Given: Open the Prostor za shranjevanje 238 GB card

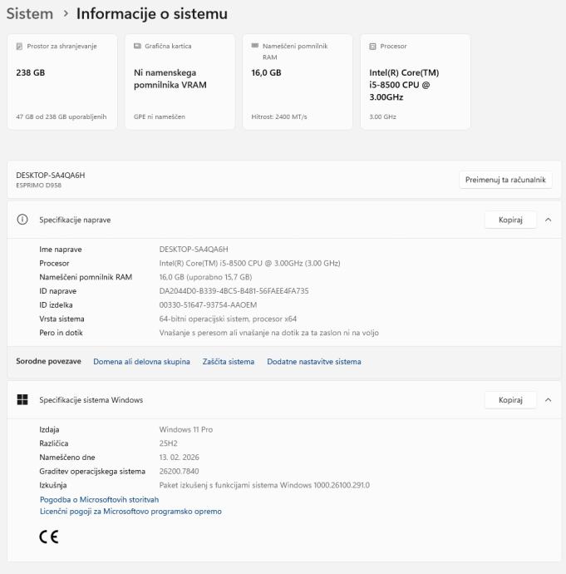Looking at the screenshot, I should click(x=62, y=82).
